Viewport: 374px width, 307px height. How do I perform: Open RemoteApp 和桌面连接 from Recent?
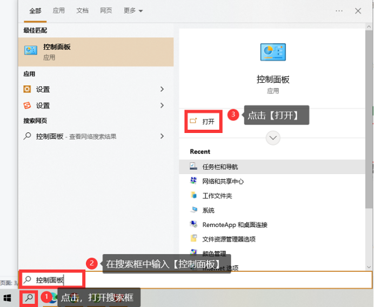(x=272, y=224)
